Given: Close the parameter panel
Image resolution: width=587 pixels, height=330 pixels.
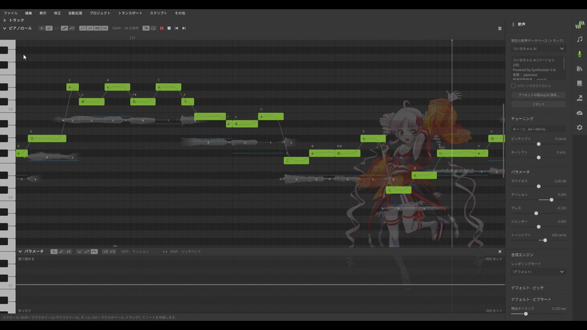Looking at the screenshot, I should [500, 251].
